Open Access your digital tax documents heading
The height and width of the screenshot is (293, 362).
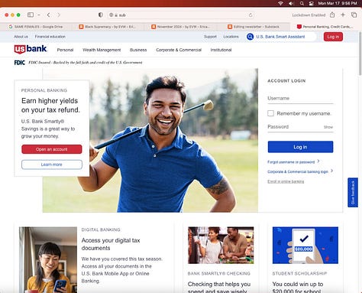(111, 244)
